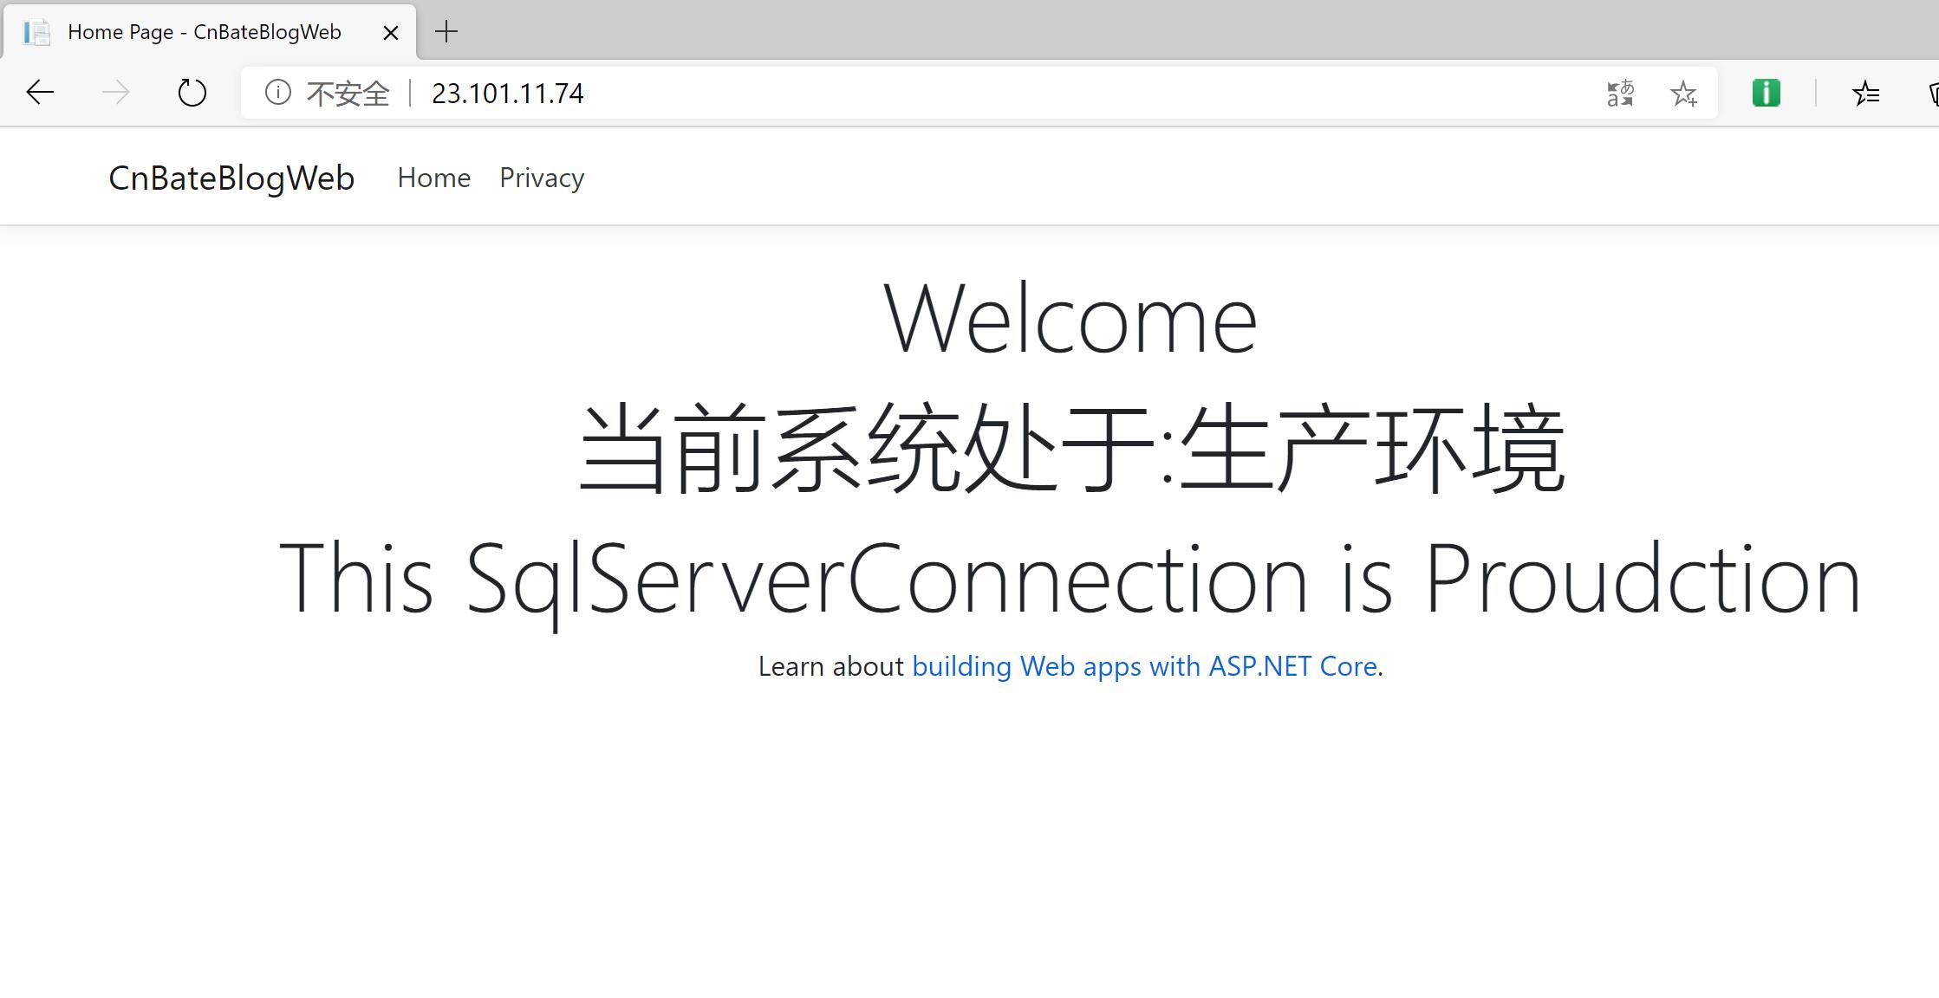Viewport: 1939px width, 998px height.
Task: Open the Privacy page from navigation
Action: [541, 178]
